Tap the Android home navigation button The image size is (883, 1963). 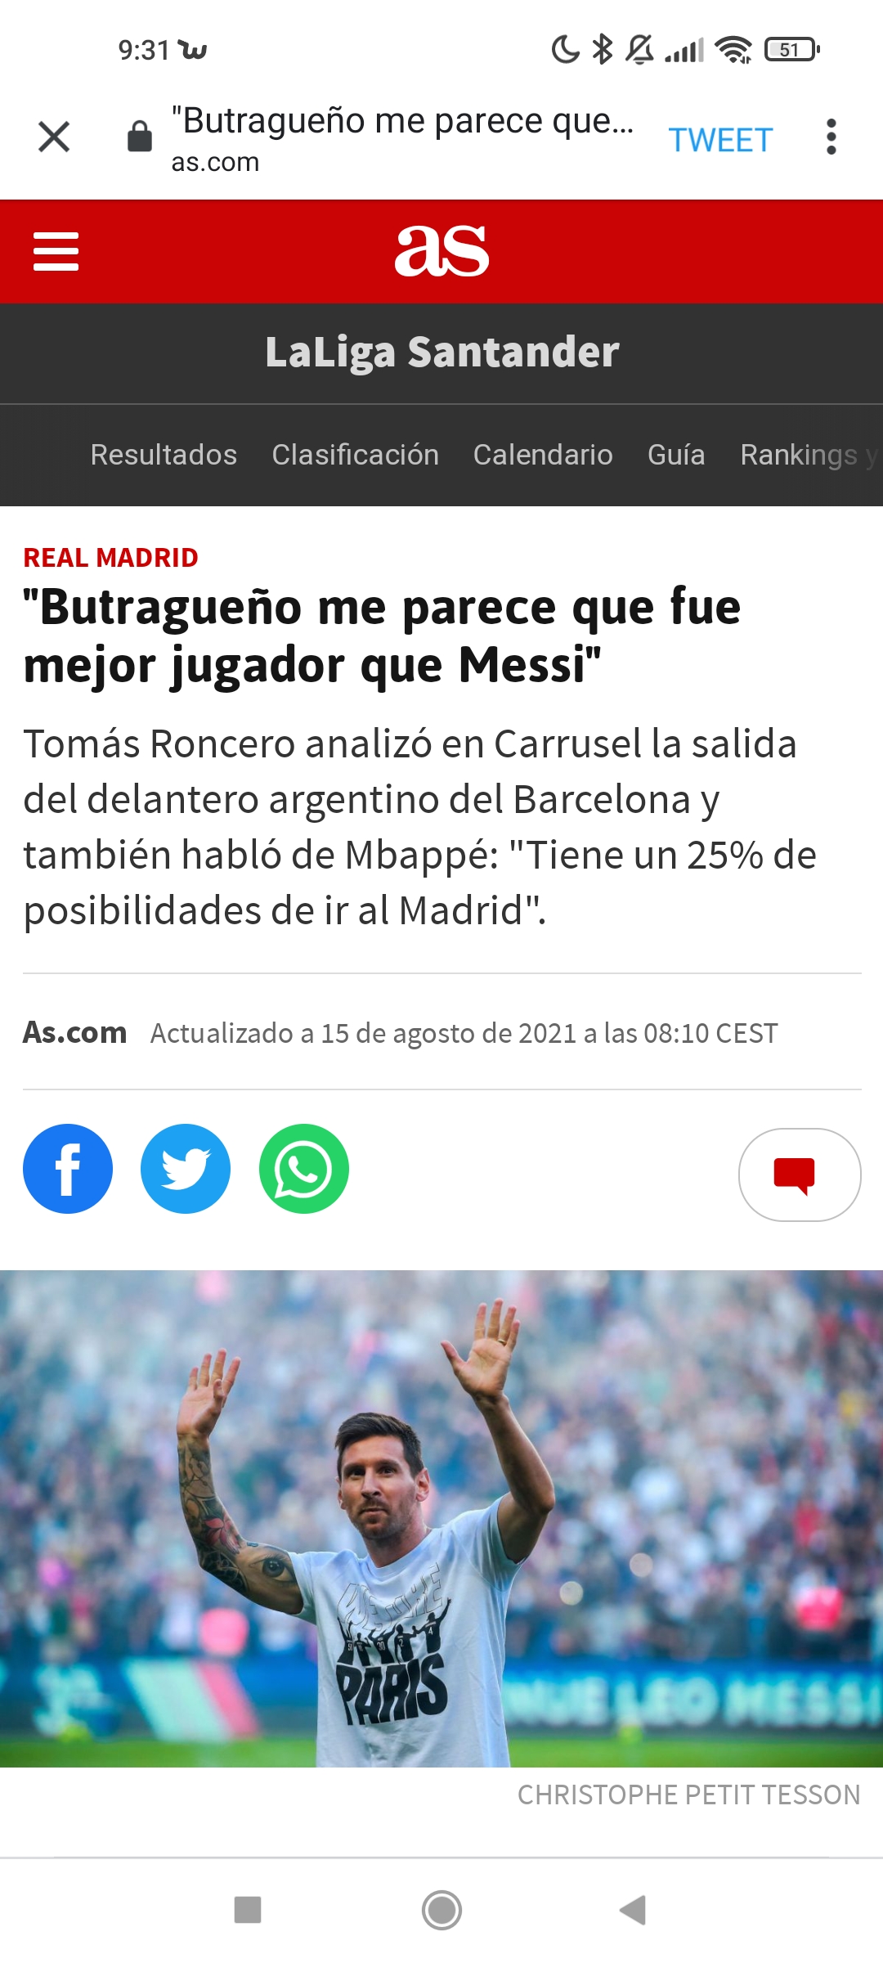(x=441, y=1911)
